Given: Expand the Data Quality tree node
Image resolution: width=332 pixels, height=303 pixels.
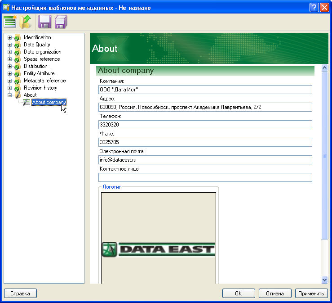Looking at the screenshot, I should 9,45.
